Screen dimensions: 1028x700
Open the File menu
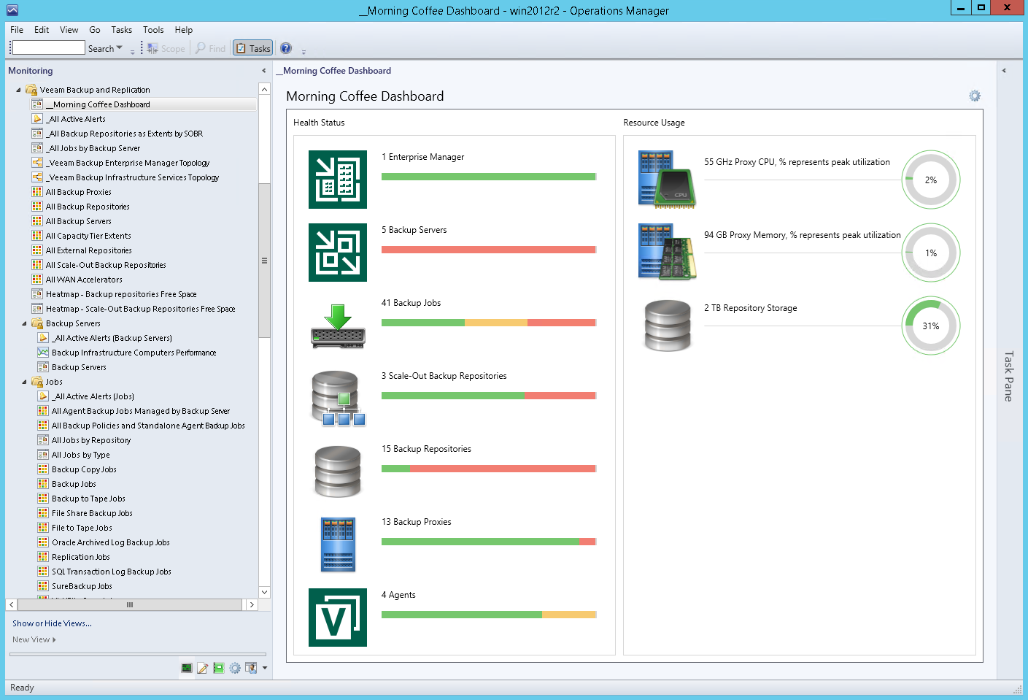click(x=17, y=30)
